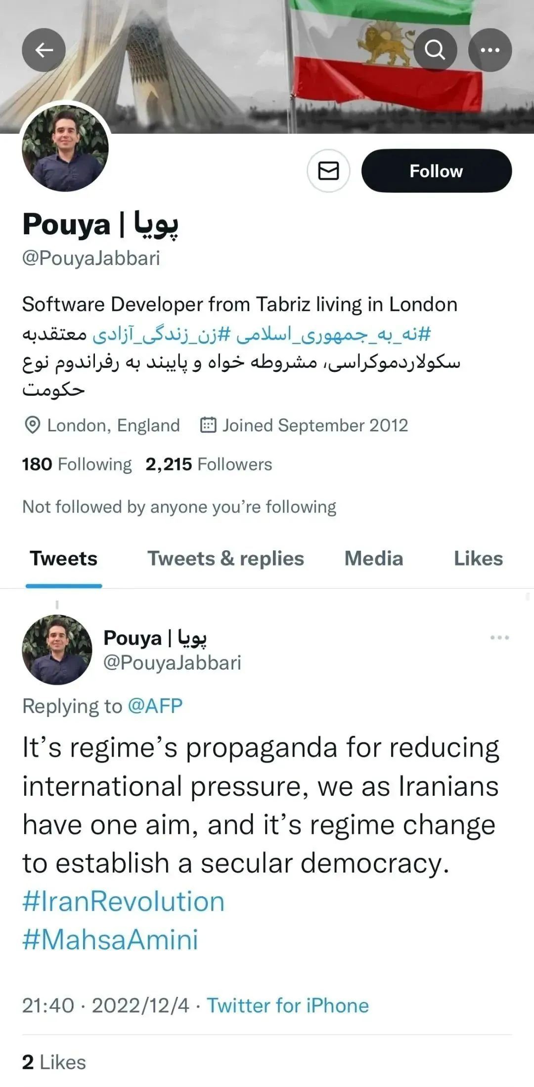Open the profile three-dot overflow menu
534x1087 pixels.
tap(489, 50)
